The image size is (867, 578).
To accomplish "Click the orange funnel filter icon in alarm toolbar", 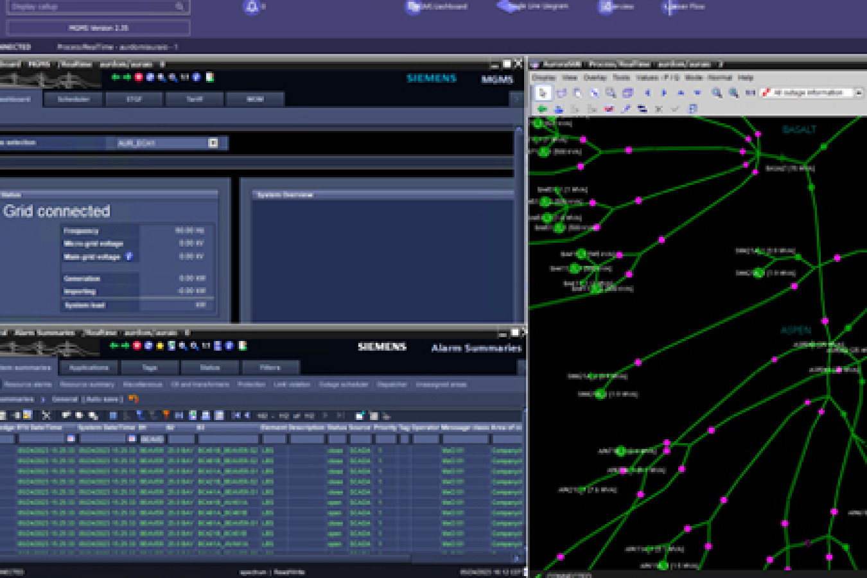I will tap(166, 416).
